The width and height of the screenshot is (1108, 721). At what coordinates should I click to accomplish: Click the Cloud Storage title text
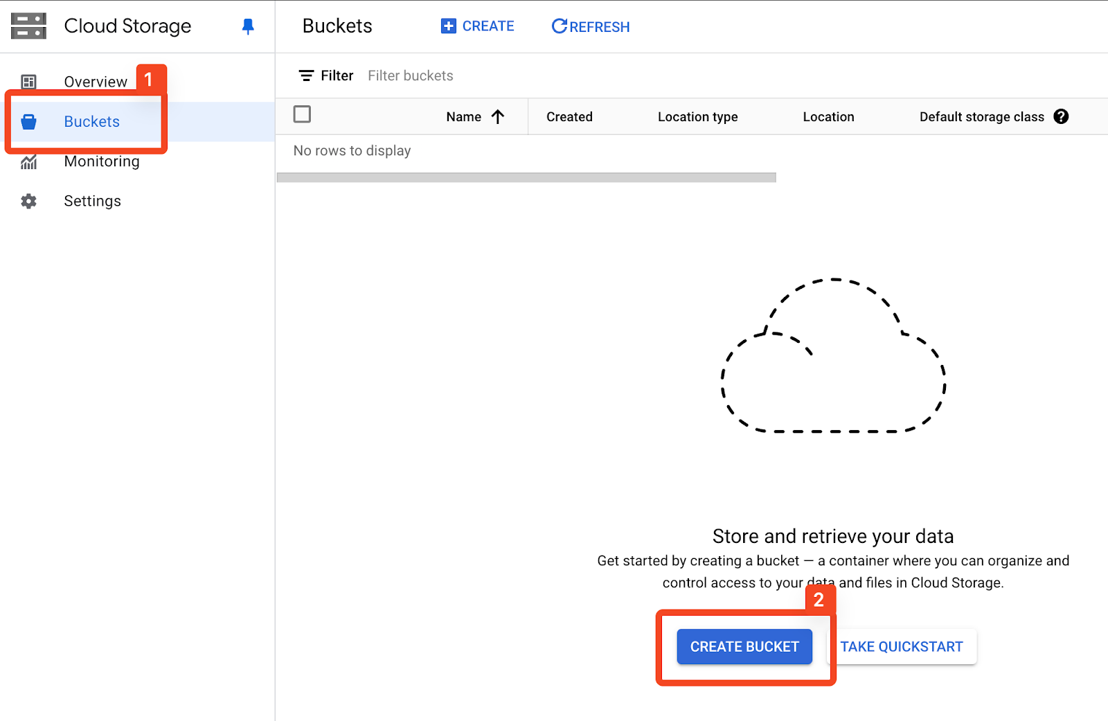coord(127,26)
